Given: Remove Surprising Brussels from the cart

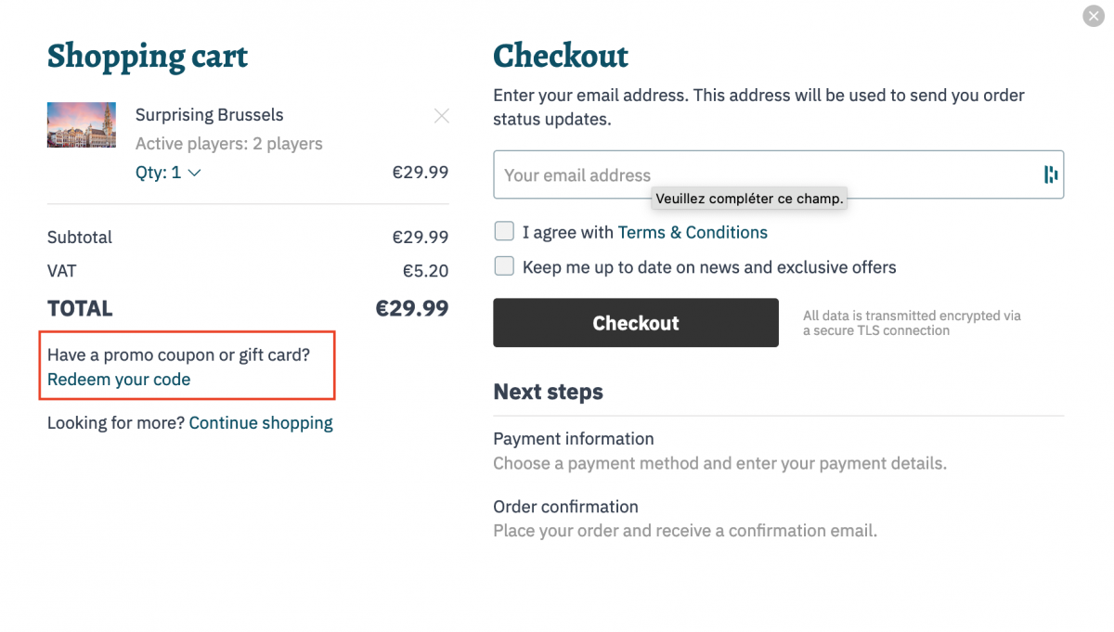Looking at the screenshot, I should point(442,116).
